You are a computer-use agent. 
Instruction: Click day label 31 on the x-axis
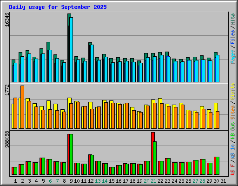(223, 181)
